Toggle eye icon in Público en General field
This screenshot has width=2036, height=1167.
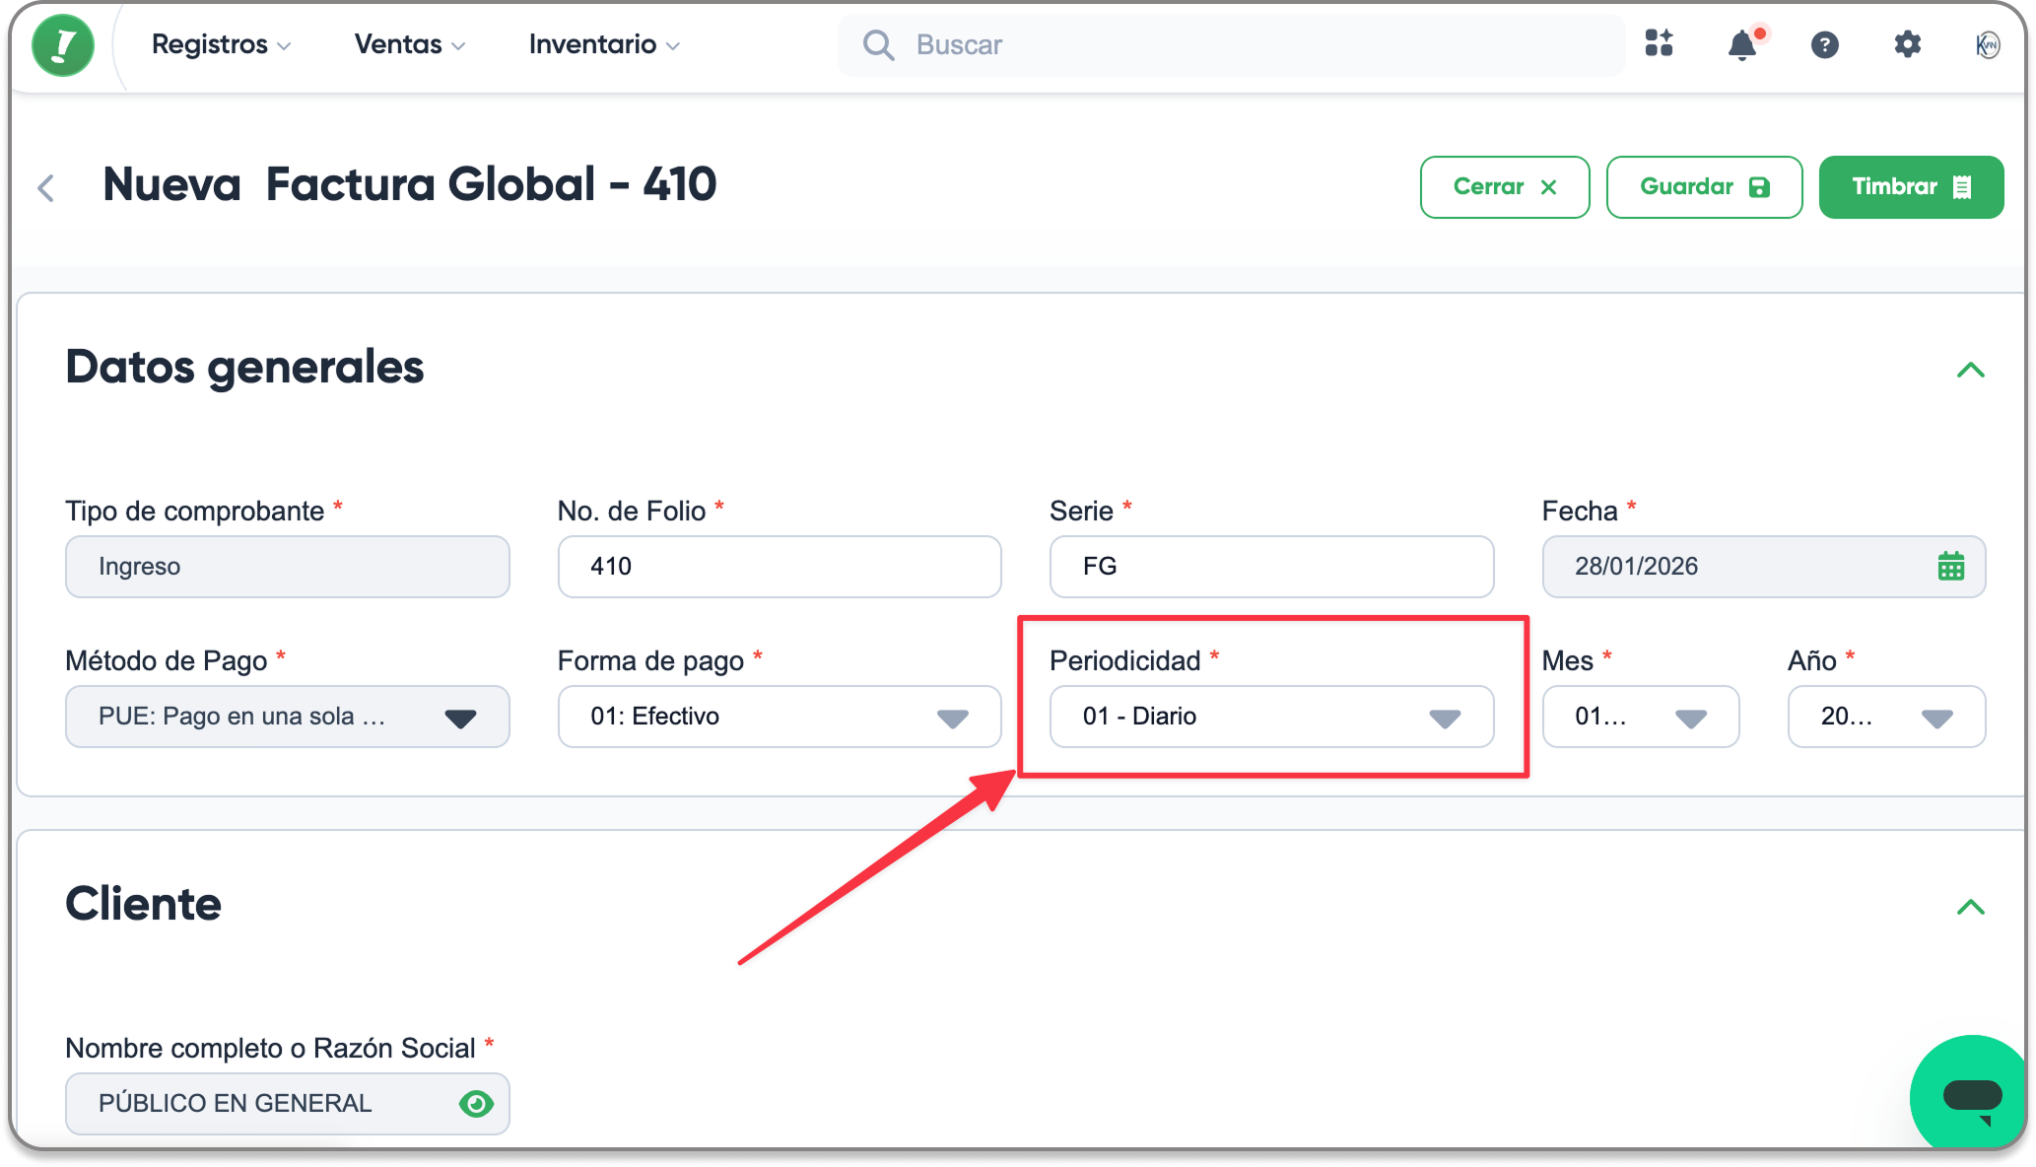[477, 1104]
